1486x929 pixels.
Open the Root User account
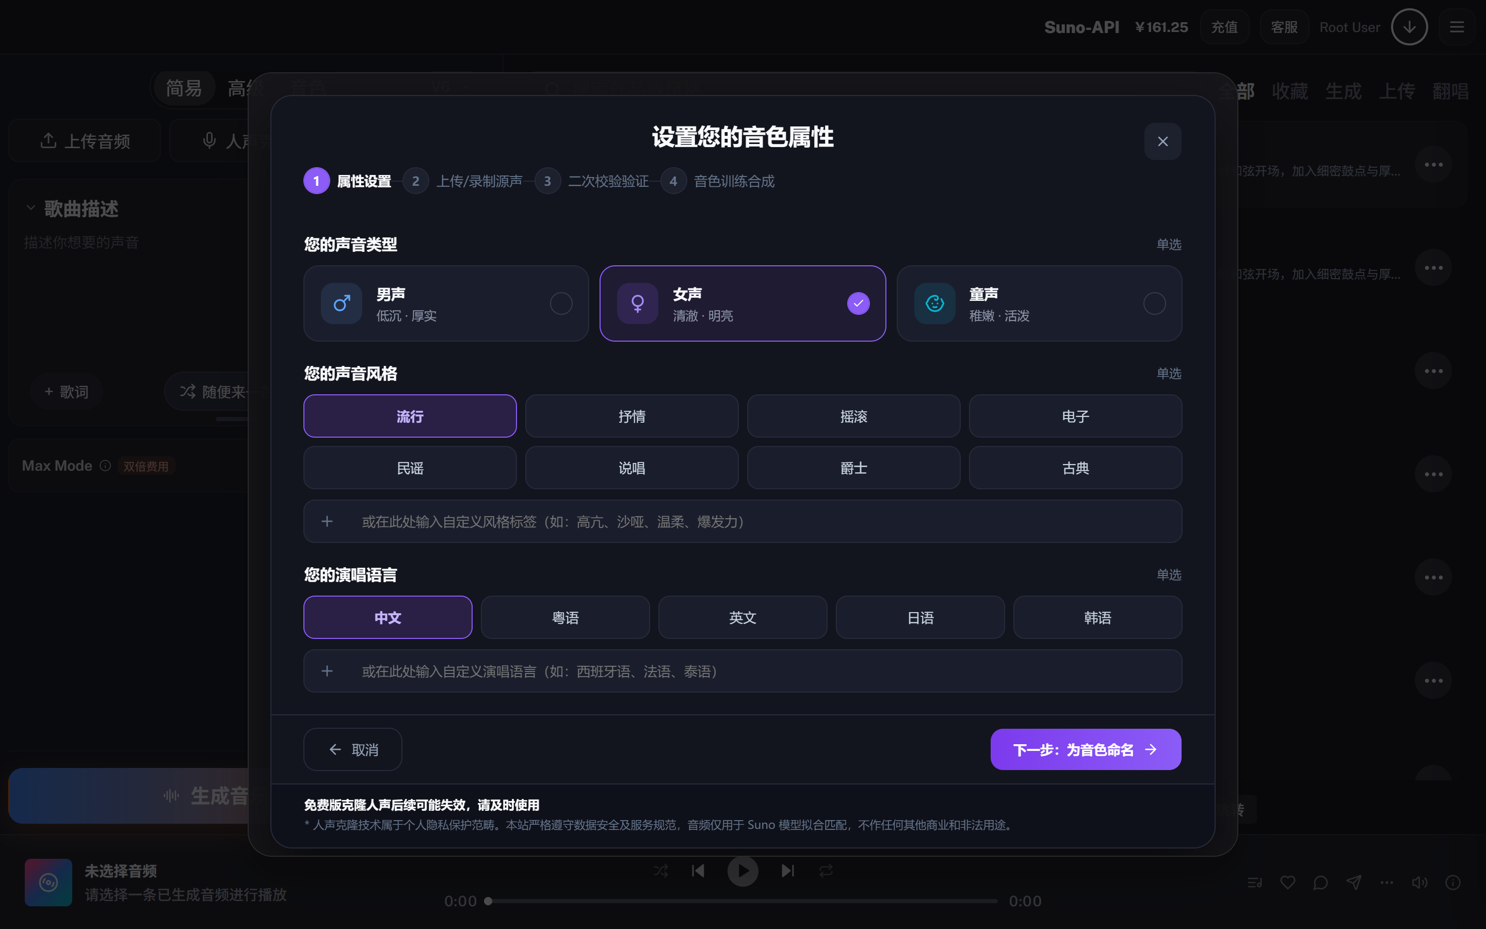click(x=1349, y=27)
